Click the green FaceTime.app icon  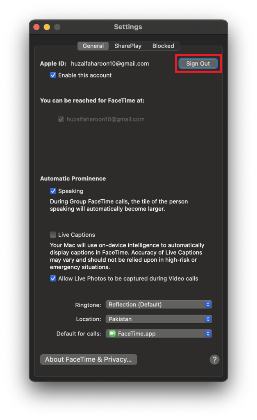(x=112, y=334)
